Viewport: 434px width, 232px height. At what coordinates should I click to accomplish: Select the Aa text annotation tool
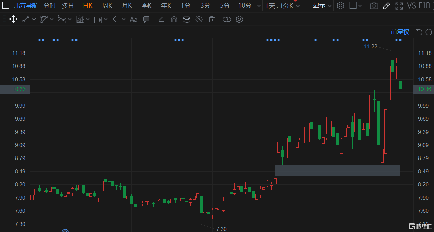[x=133, y=19]
